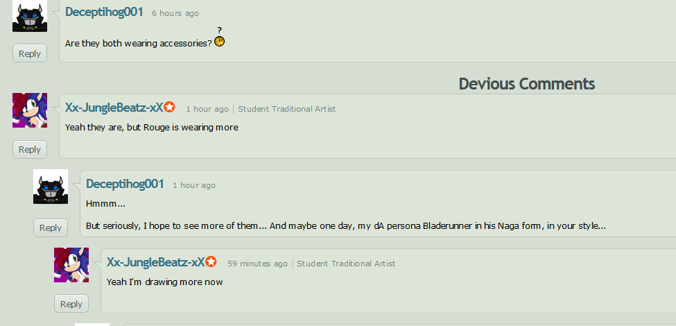Reply to the 'wearing accessories' comment

(30, 53)
